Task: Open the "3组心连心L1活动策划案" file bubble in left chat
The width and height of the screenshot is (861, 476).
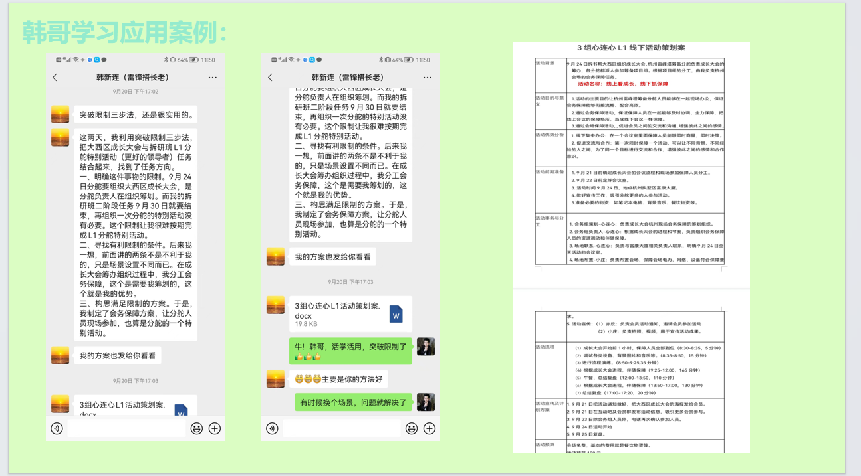Action: (135, 405)
